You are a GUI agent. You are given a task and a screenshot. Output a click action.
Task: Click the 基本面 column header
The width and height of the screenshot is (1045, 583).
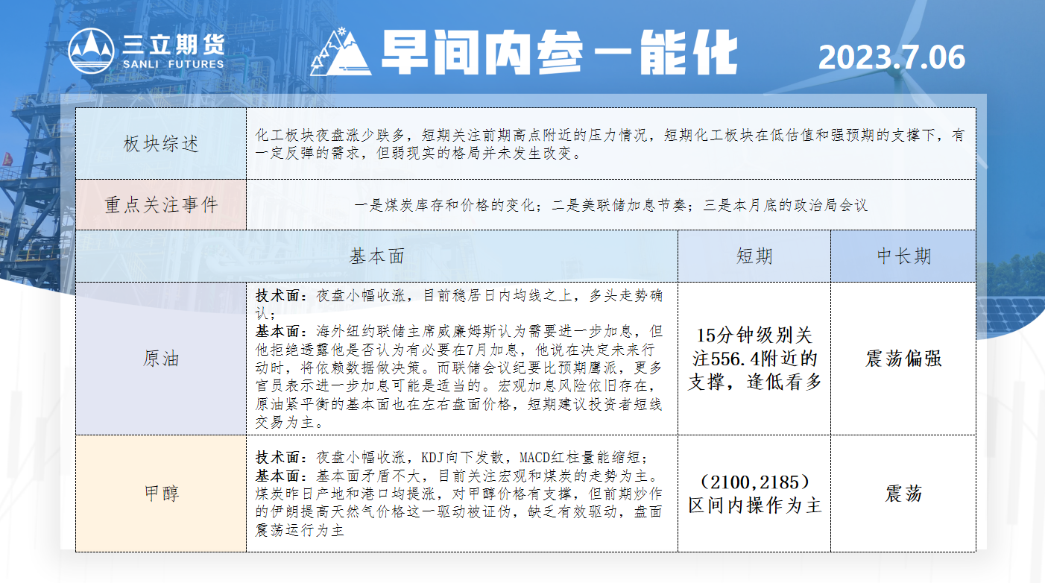[377, 256]
